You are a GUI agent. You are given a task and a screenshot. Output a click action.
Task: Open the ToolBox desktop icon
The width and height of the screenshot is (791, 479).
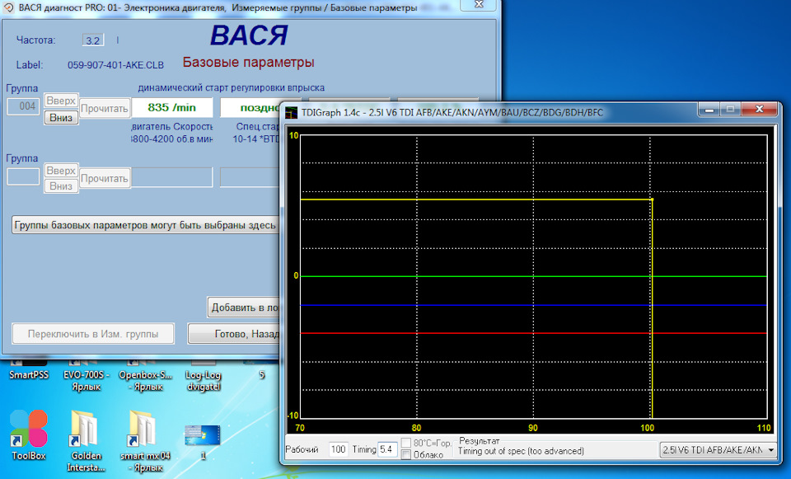[x=29, y=434]
